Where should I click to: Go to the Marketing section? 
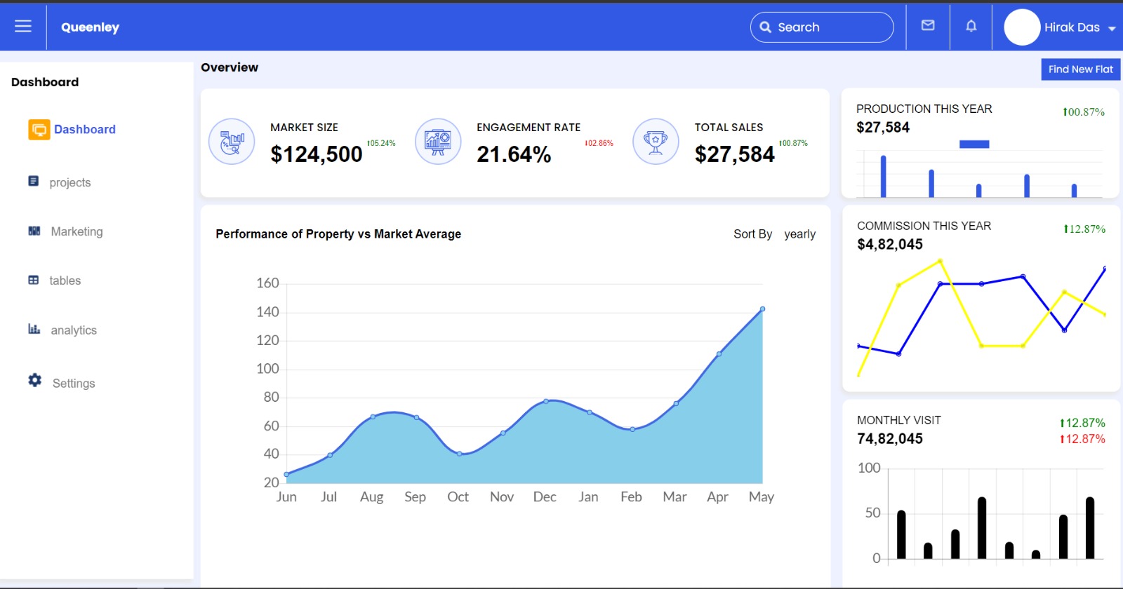pos(77,231)
